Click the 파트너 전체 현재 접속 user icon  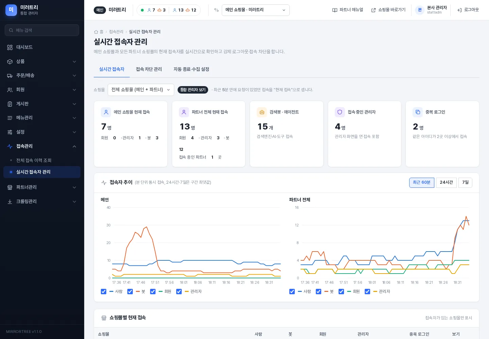[184, 112]
